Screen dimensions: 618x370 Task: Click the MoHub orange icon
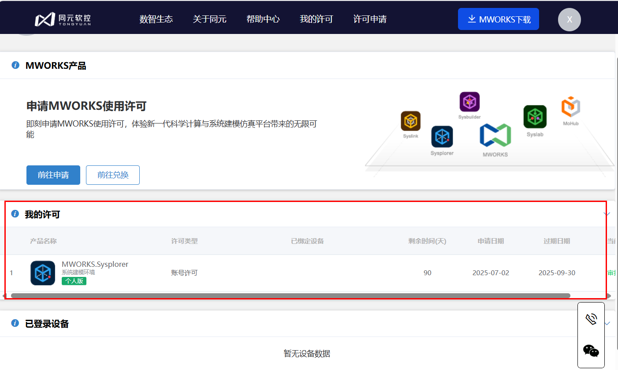[570, 107]
